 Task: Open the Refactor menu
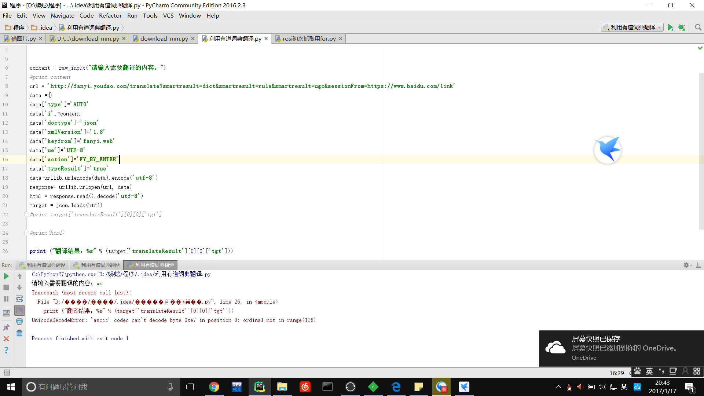110,15
